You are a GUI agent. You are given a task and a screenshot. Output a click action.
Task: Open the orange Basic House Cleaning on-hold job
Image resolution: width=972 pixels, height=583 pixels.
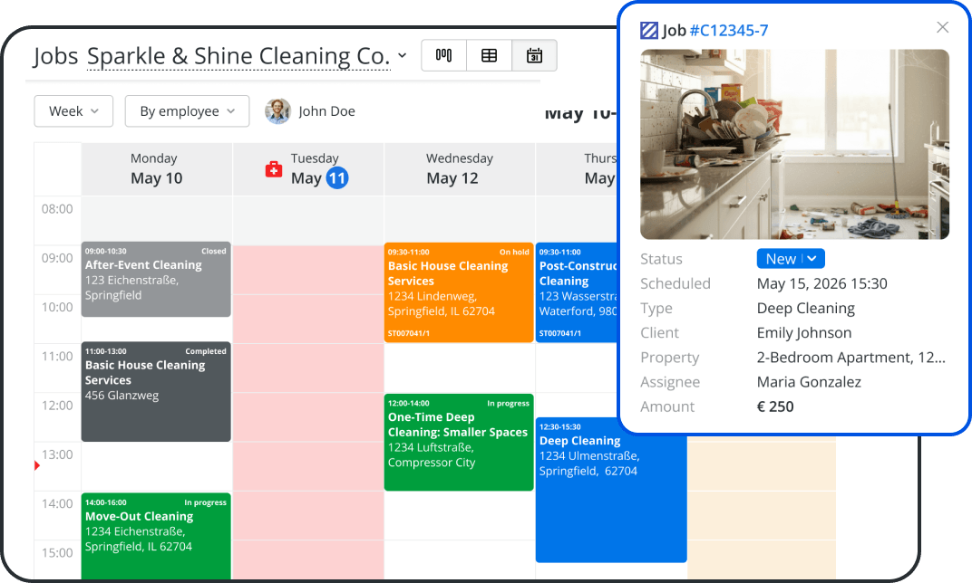459,292
